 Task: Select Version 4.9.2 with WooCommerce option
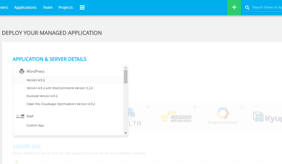tap(69, 88)
